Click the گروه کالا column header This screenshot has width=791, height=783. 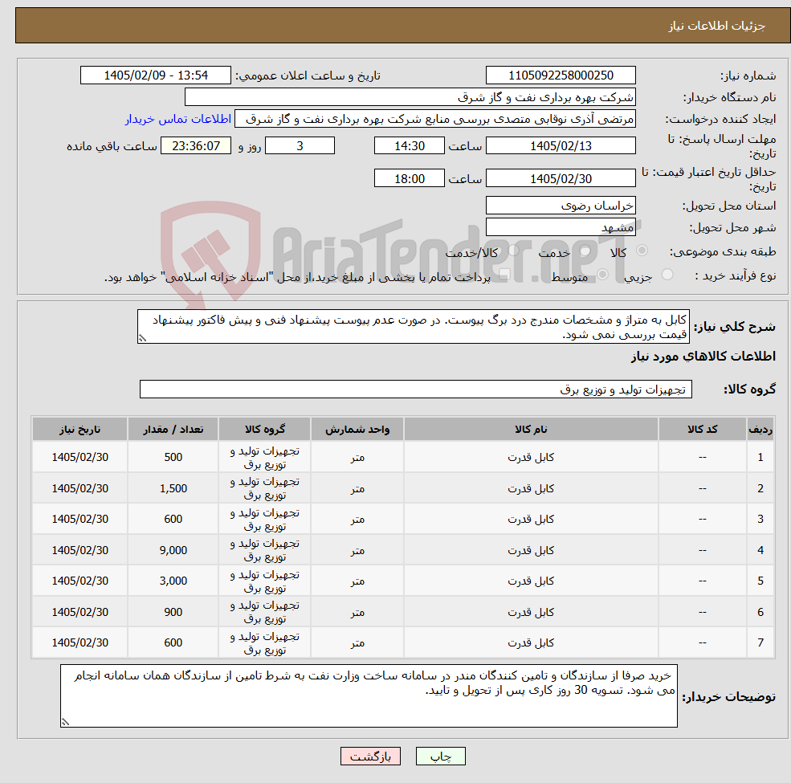click(265, 430)
